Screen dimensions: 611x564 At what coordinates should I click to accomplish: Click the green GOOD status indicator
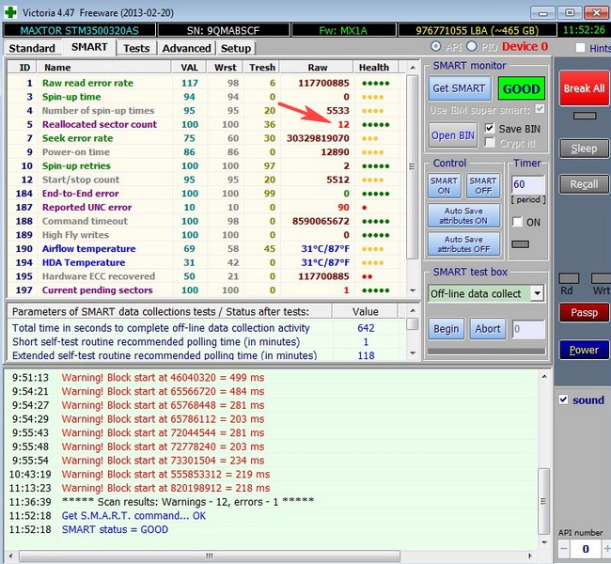(x=521, y=88)
